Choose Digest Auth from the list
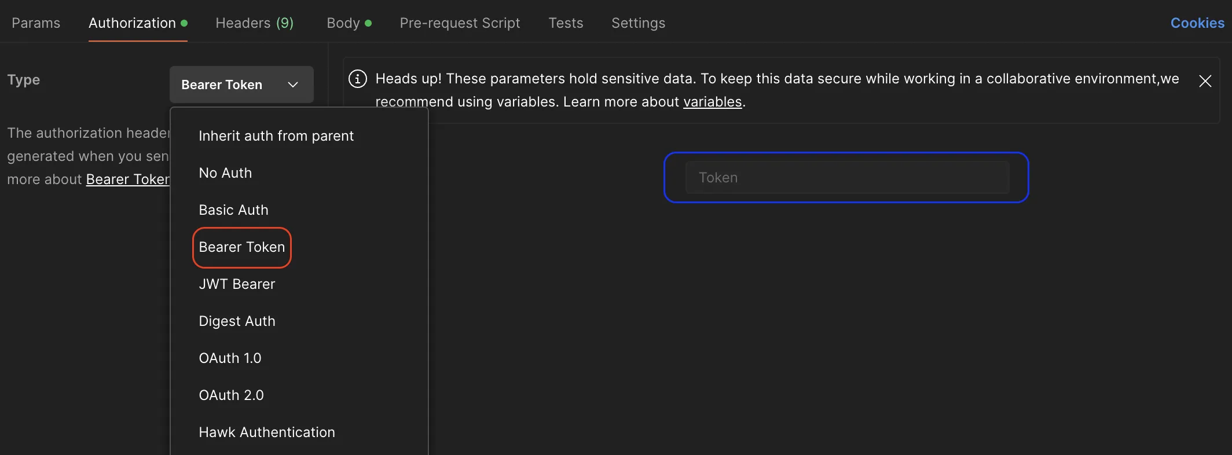1232x455 pixels. 237,321
